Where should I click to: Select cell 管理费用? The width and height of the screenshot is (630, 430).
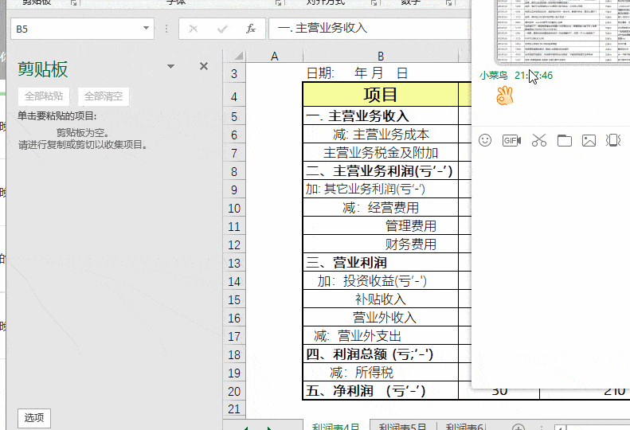point(381,226)
